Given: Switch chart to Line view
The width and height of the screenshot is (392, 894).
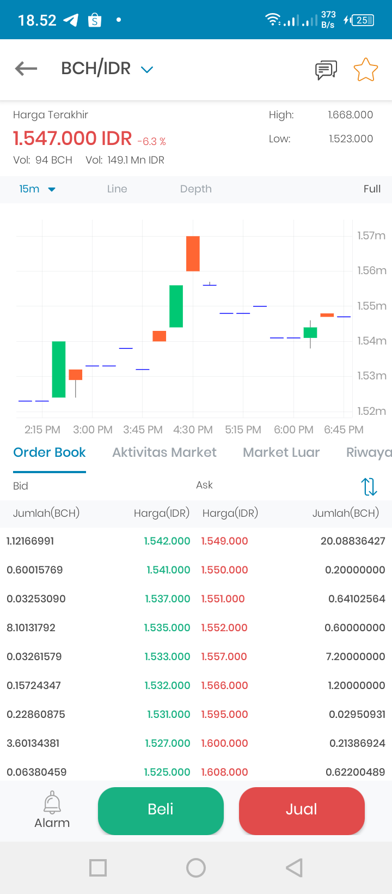Looking at the screenshot, I should pyautogui.click(x=117, y=189).
